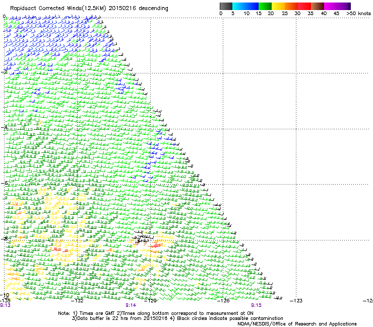Click the legend tick label '10'

coord(246,14)
